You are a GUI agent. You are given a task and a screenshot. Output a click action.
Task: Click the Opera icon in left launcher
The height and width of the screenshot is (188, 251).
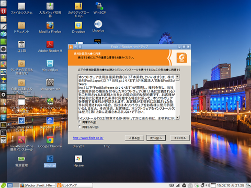(x=3, y=11)
